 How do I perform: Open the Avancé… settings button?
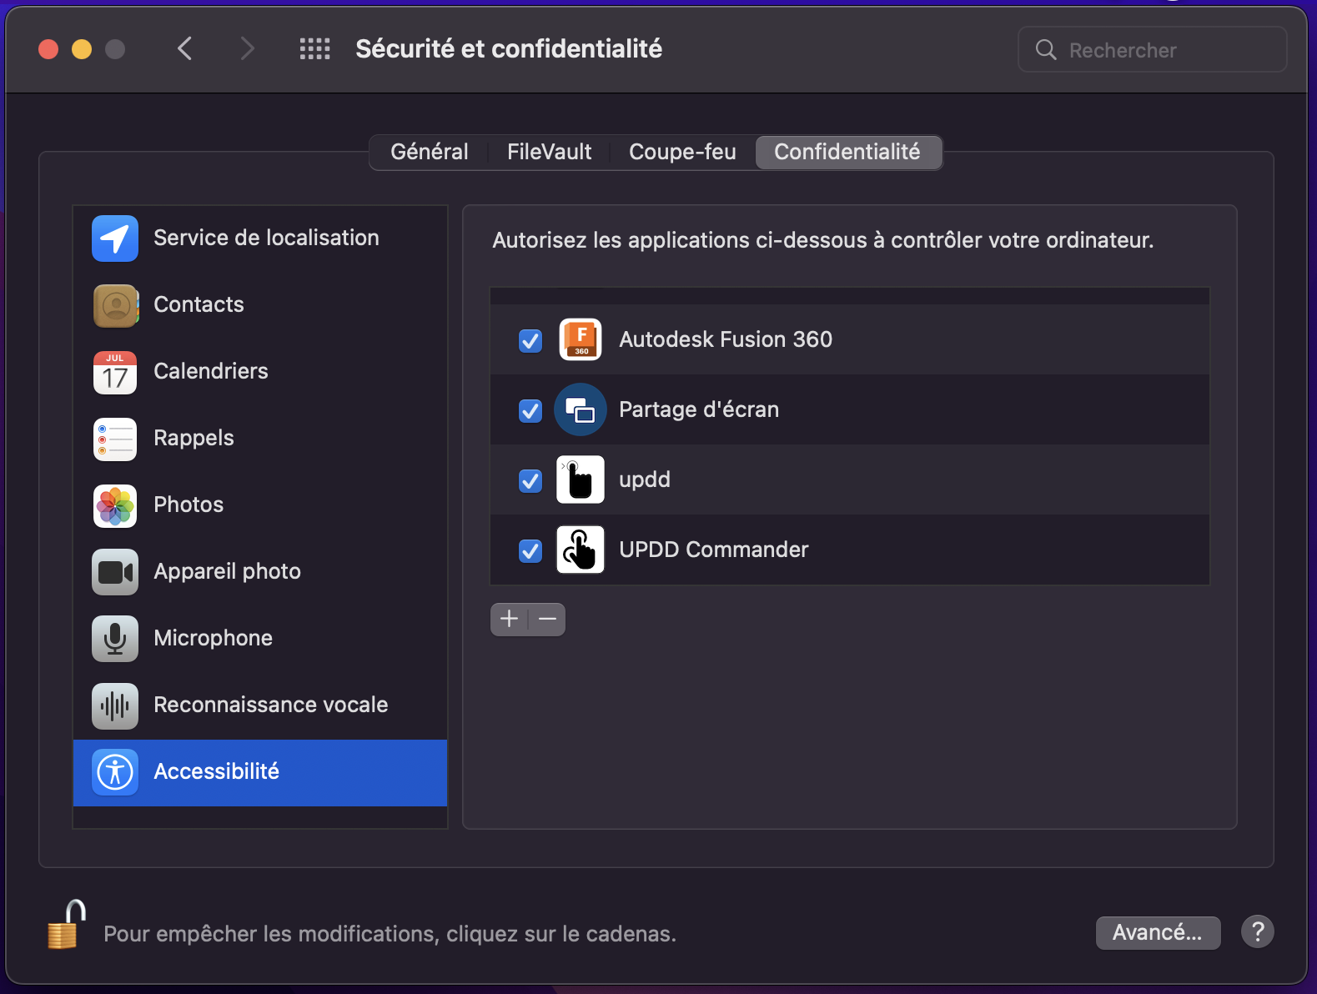pyautogui.click(x=1158, y=932)
